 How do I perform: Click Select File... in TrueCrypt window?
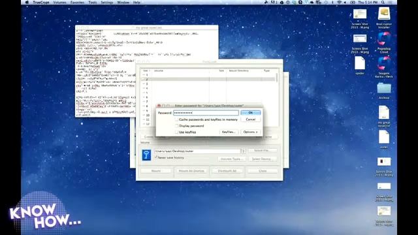click(262, 151)
